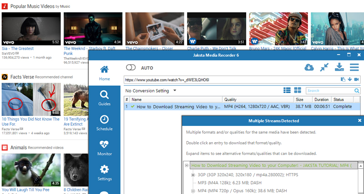Toggle the AUTO mode switch
Image resolution: width=364 pixels, height=194 pixels.
pyautogui.click(x=131, y=67)
